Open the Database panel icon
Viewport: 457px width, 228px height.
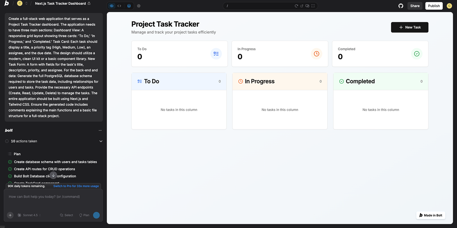click(129, 6)
